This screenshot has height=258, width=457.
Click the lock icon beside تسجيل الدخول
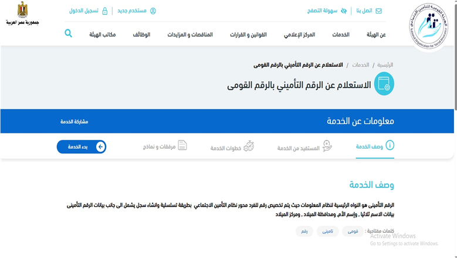105,11
